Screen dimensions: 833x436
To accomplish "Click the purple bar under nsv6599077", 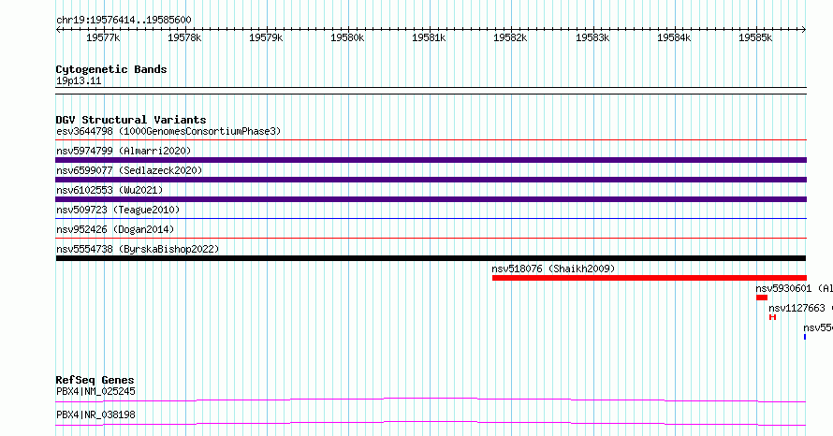I will click(x=431, y=180).
